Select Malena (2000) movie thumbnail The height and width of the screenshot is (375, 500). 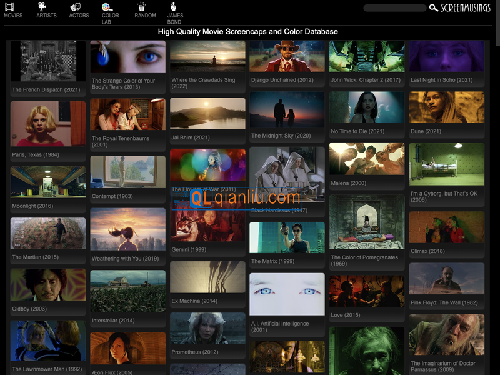[x=367, y=159]
